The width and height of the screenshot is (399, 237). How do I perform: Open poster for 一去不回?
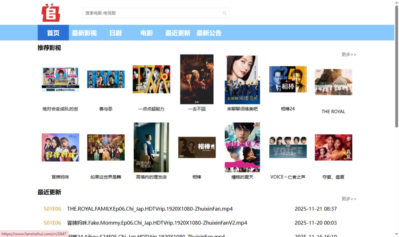click(x=197, y=79)
